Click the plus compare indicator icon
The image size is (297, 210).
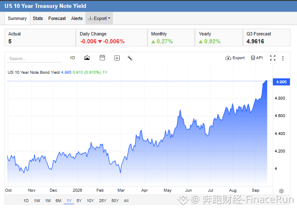tap(117, 58)
